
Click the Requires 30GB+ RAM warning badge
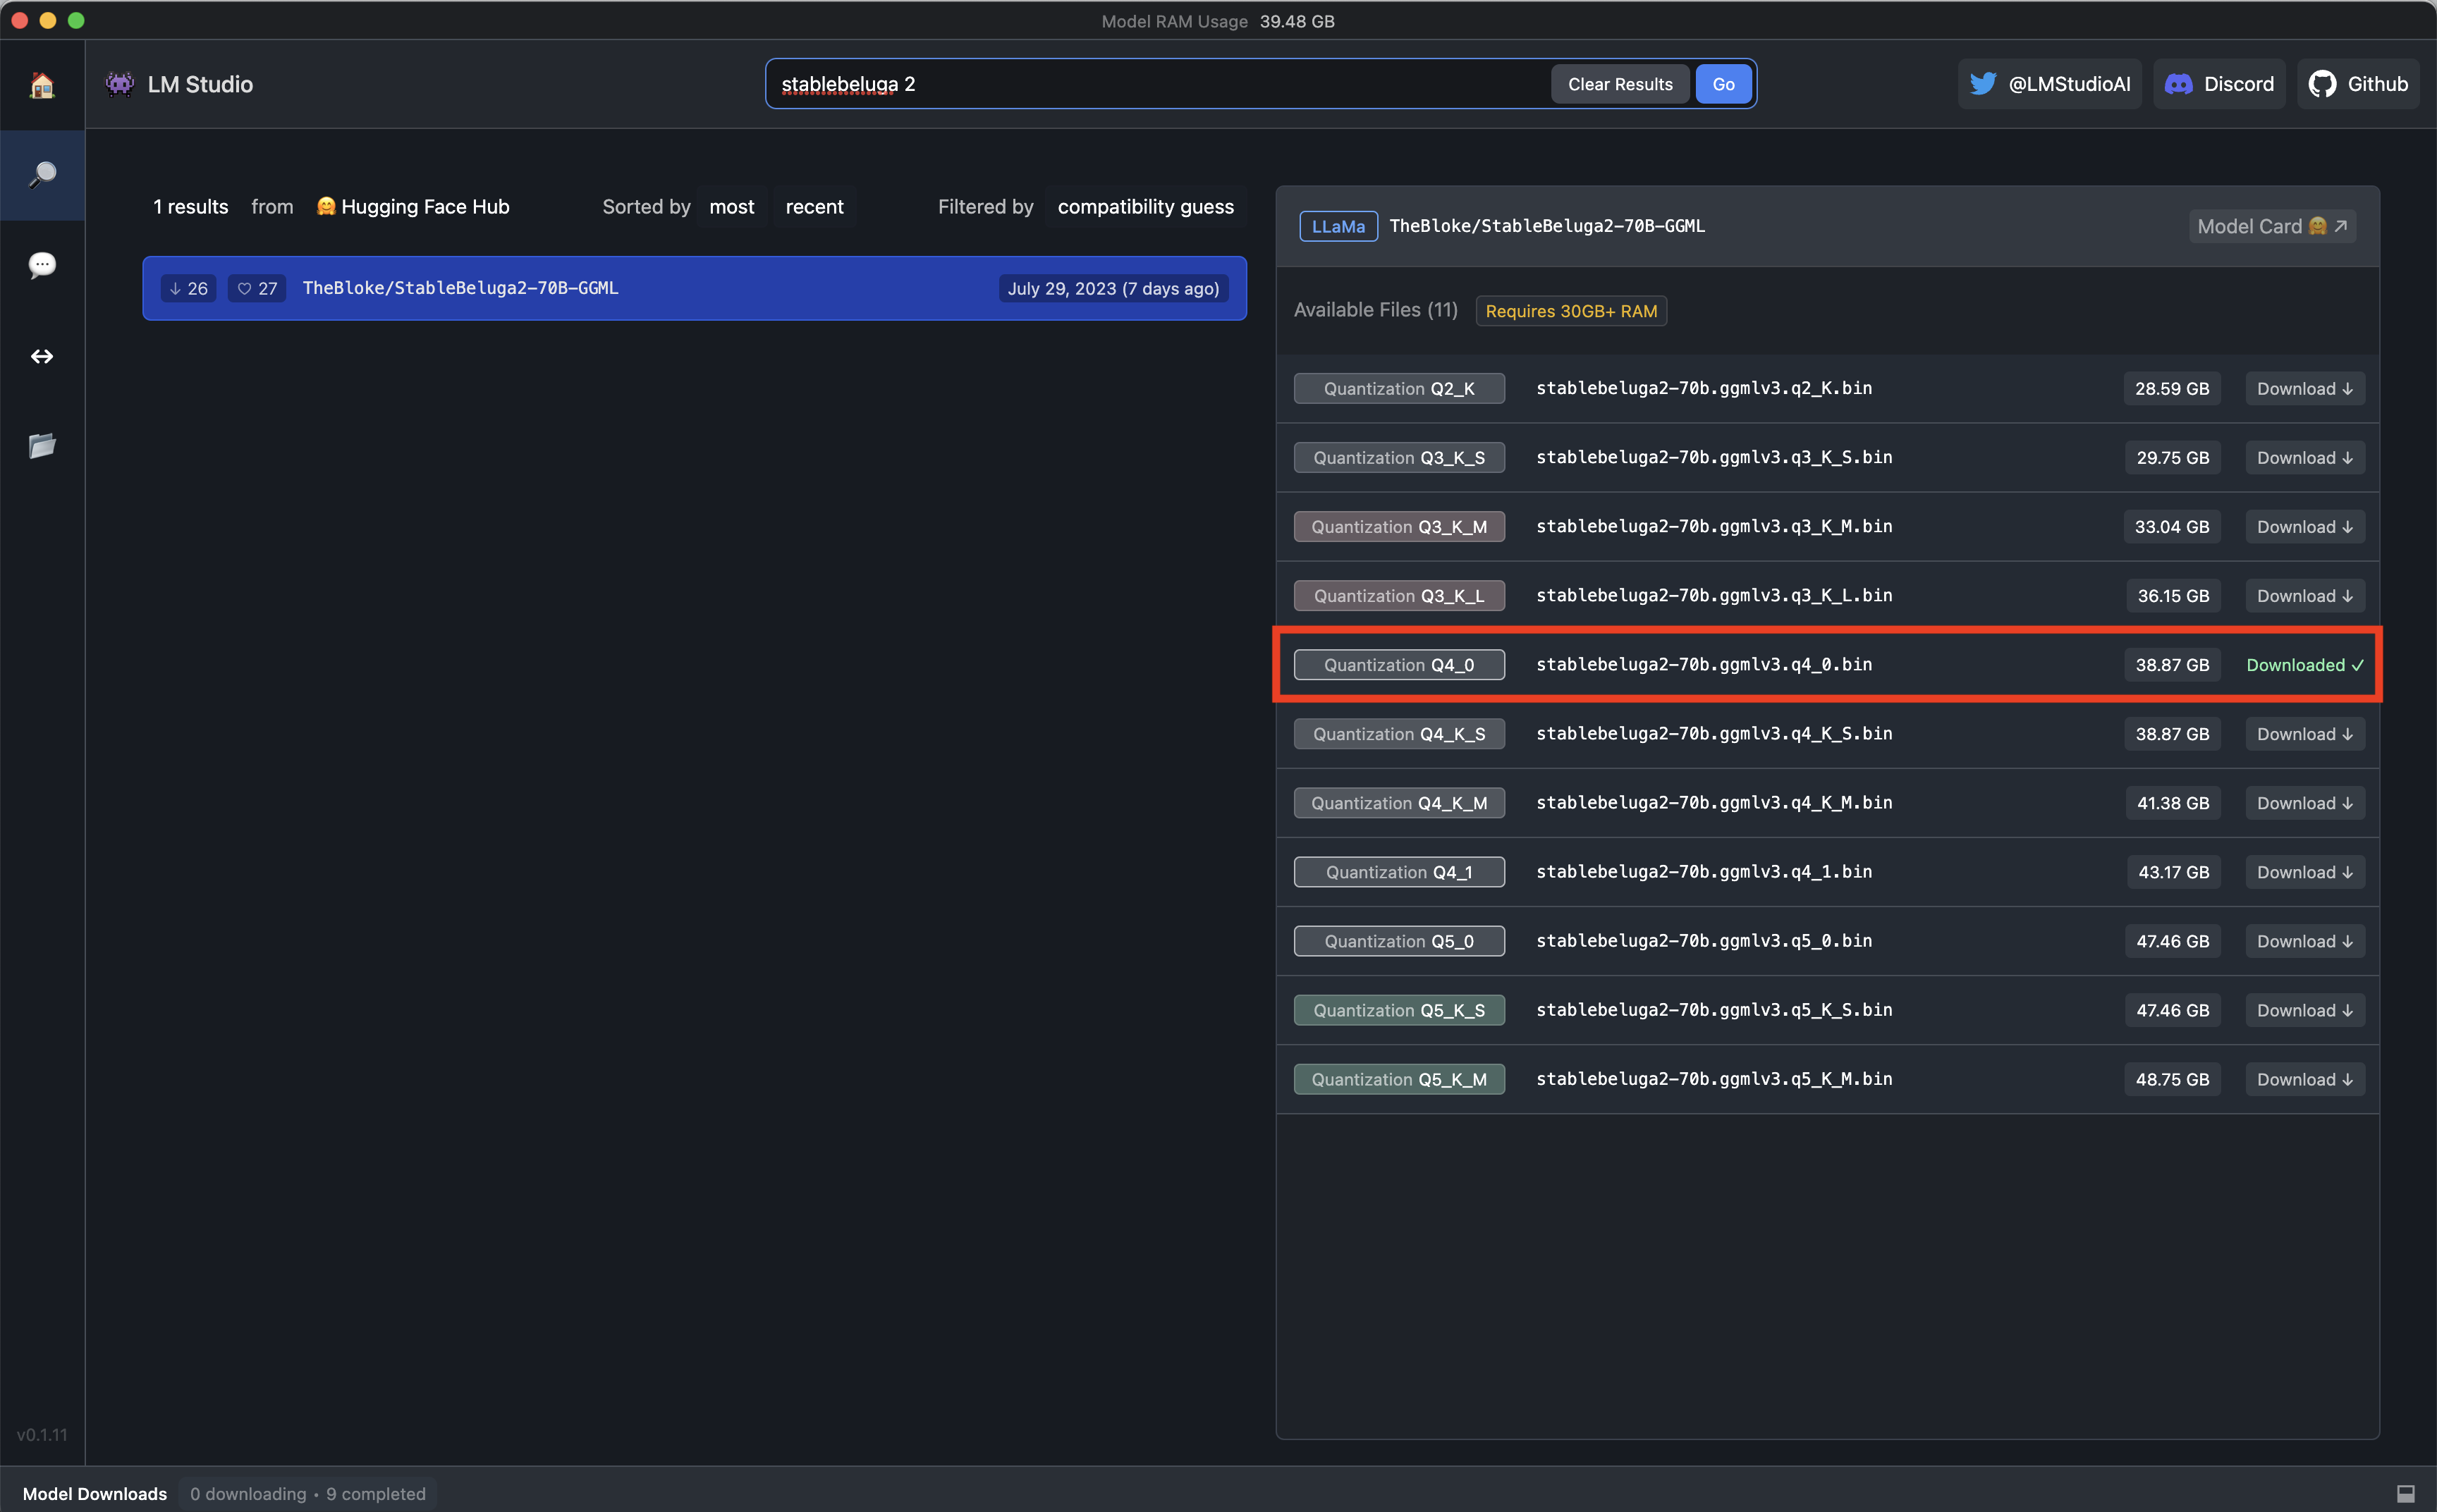1570,311
